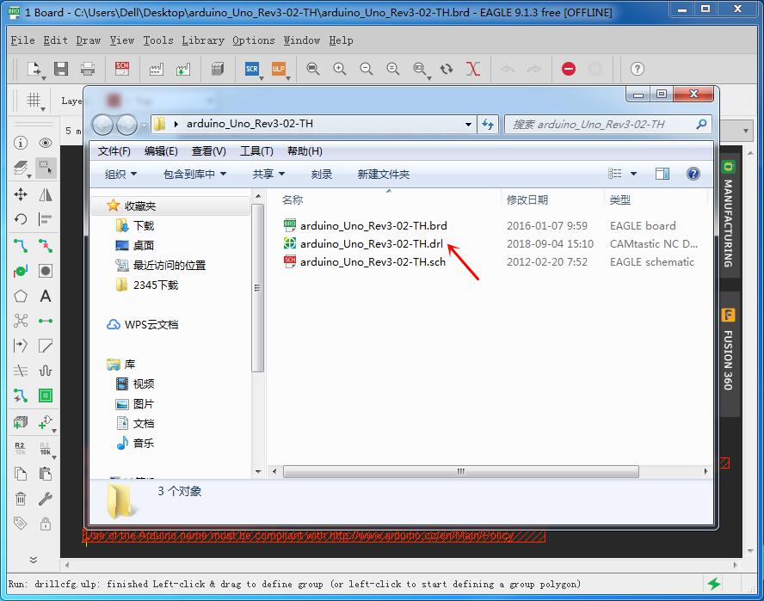Toggle the explorer preview pane
The height and width of the screenshot is (601, 764).
pos(662,174)
